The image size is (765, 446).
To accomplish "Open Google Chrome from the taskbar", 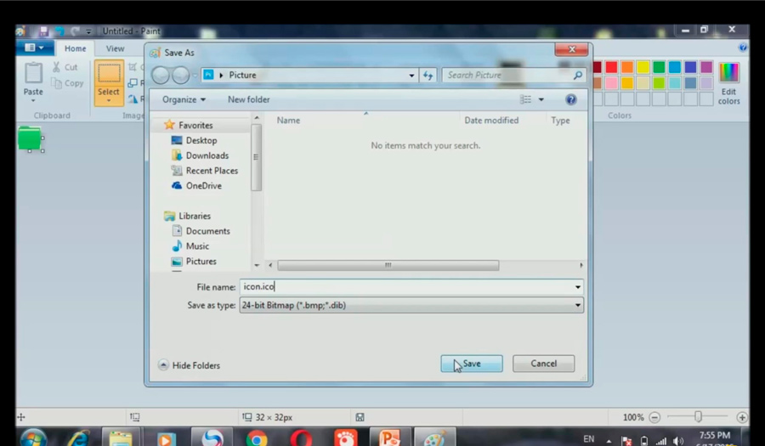I will [x=257, y=438].
